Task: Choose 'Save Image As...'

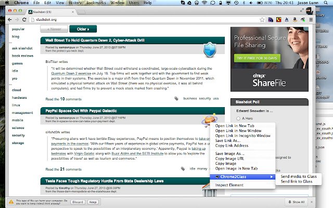Action: point(229,153)
